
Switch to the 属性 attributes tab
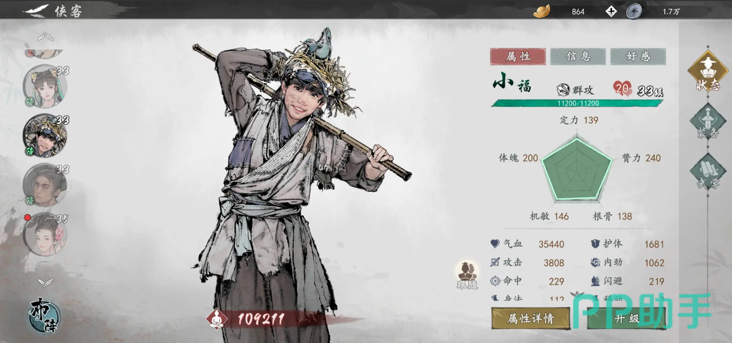click(518, 56)
